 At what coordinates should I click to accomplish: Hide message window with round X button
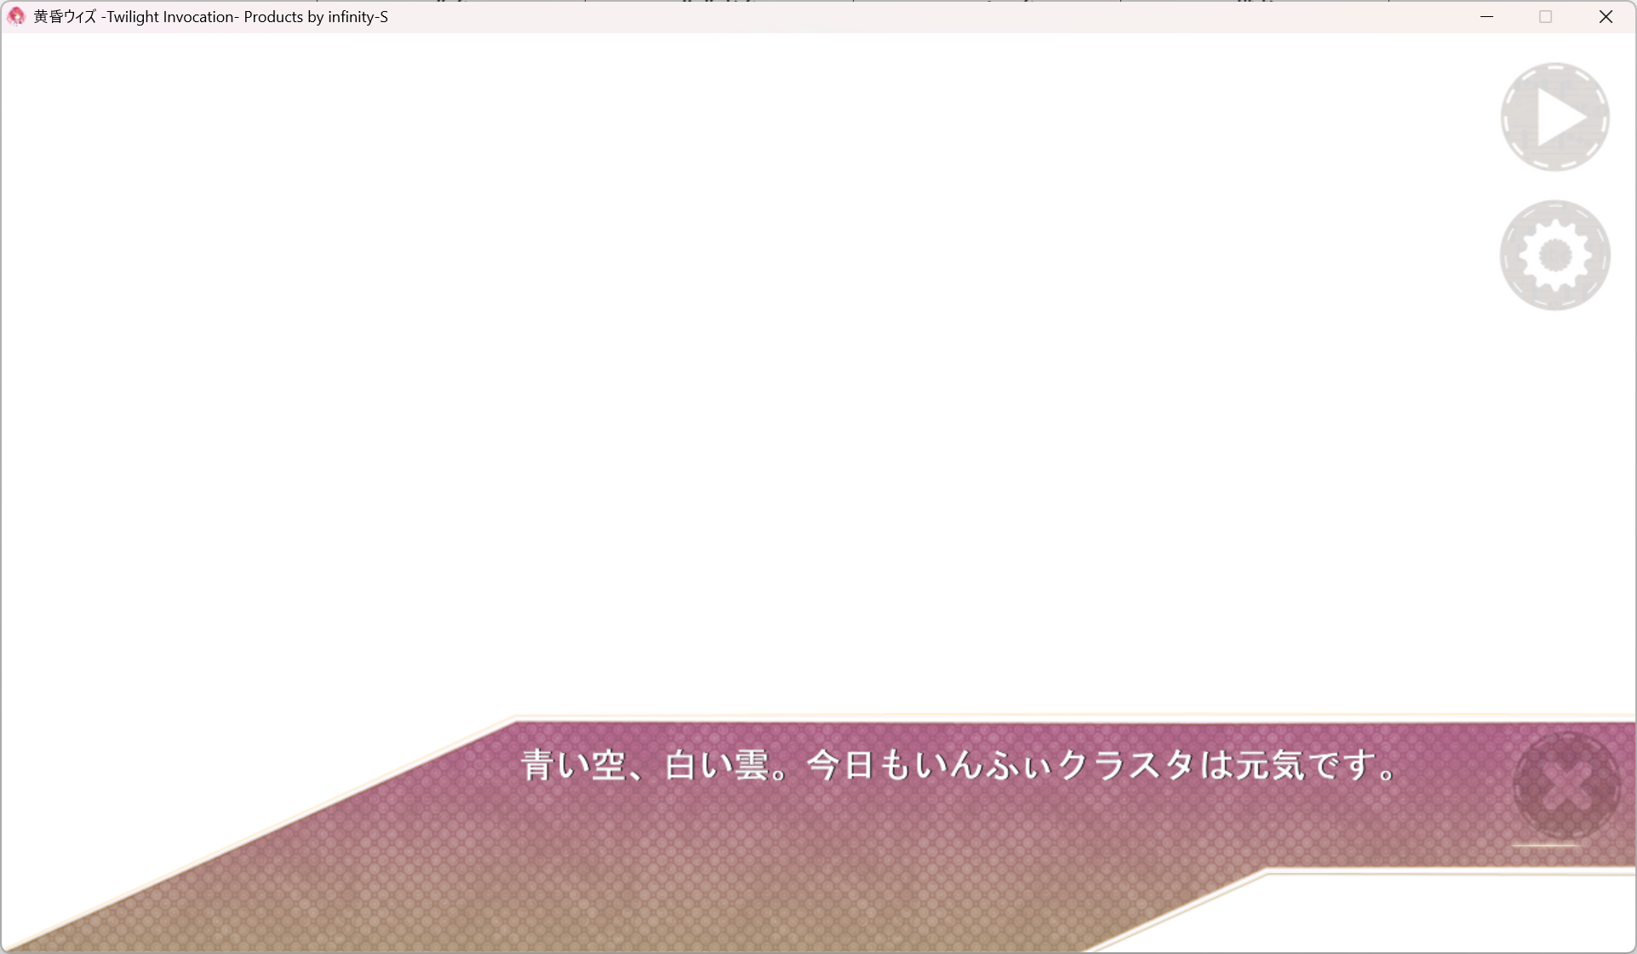pos(1565,786)
